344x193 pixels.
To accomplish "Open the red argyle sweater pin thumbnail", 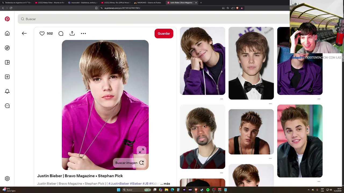I will pyautogui.click(x=203, y=137).
